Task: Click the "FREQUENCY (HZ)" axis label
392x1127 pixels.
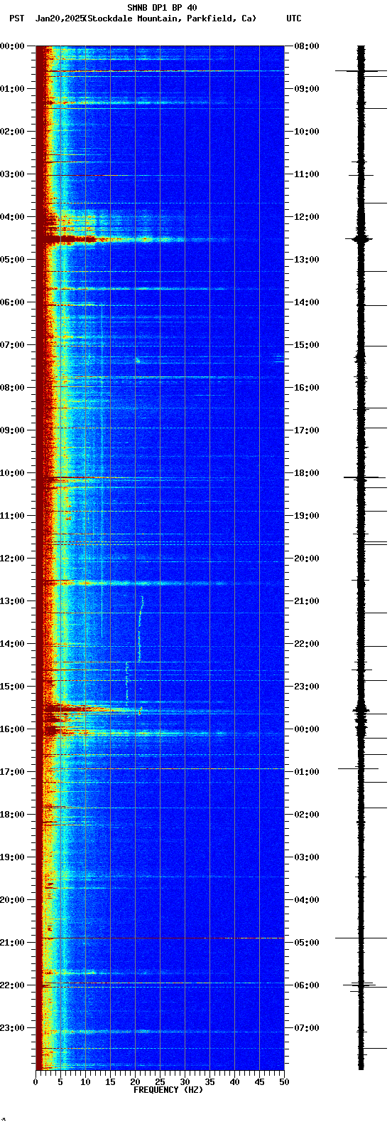Action: pyautogui.click(x=168, y=1090)
